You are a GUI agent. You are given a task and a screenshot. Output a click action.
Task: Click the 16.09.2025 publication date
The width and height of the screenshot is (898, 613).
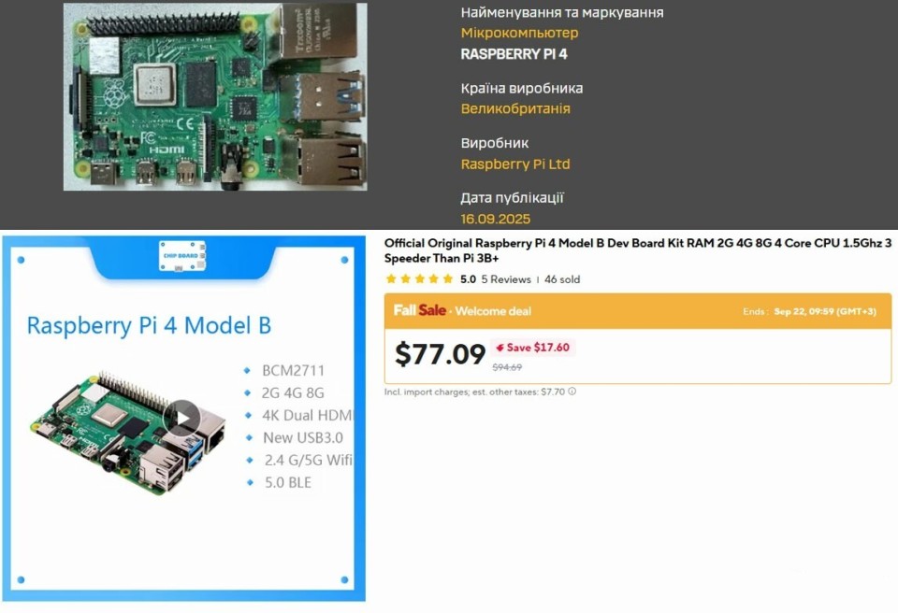[496, 219]
